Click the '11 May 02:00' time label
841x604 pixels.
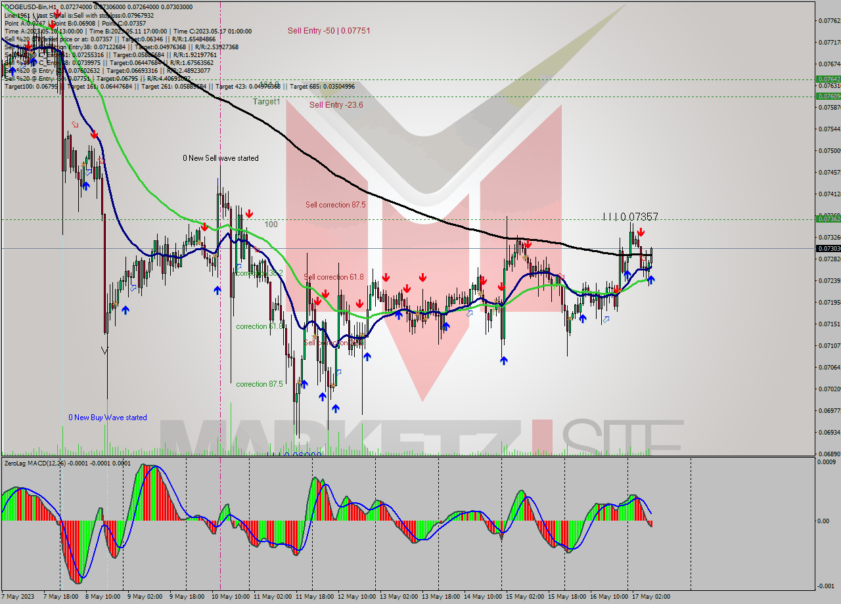[x=273, y=596]
